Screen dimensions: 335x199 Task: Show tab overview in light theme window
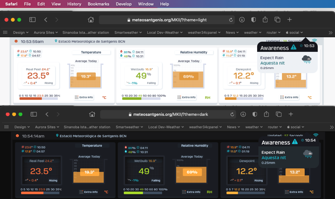277,20
